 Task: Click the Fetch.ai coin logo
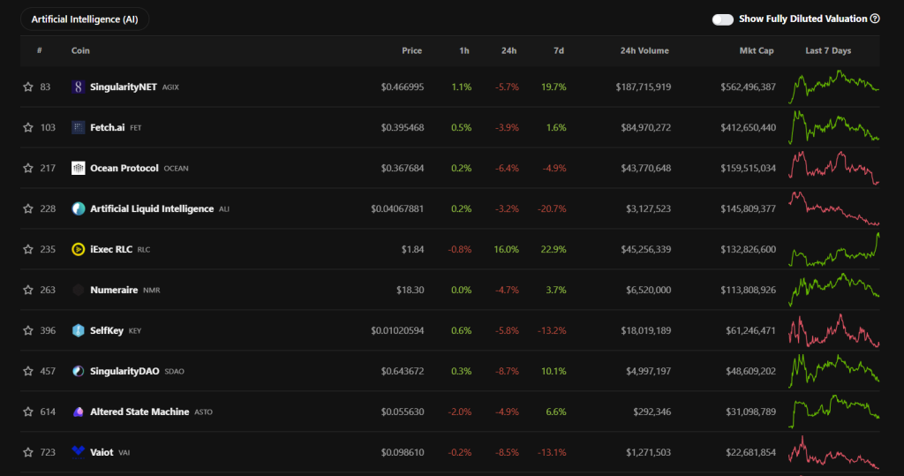pyautogui.click(x=79, y=127)
